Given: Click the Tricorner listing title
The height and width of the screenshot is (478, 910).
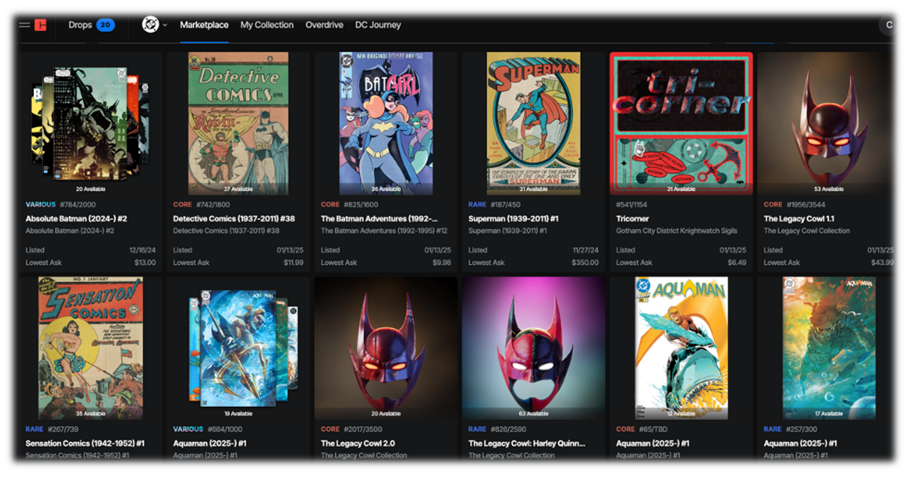Looking at the screenshot, I should tap(633, 219).
